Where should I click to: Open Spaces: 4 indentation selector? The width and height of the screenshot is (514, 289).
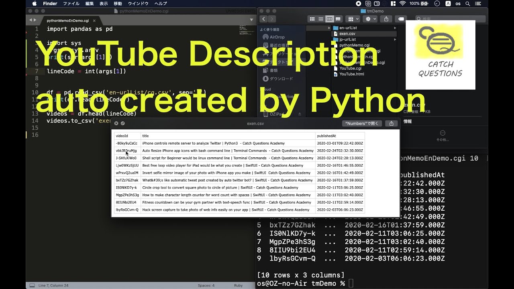[206, 285]
